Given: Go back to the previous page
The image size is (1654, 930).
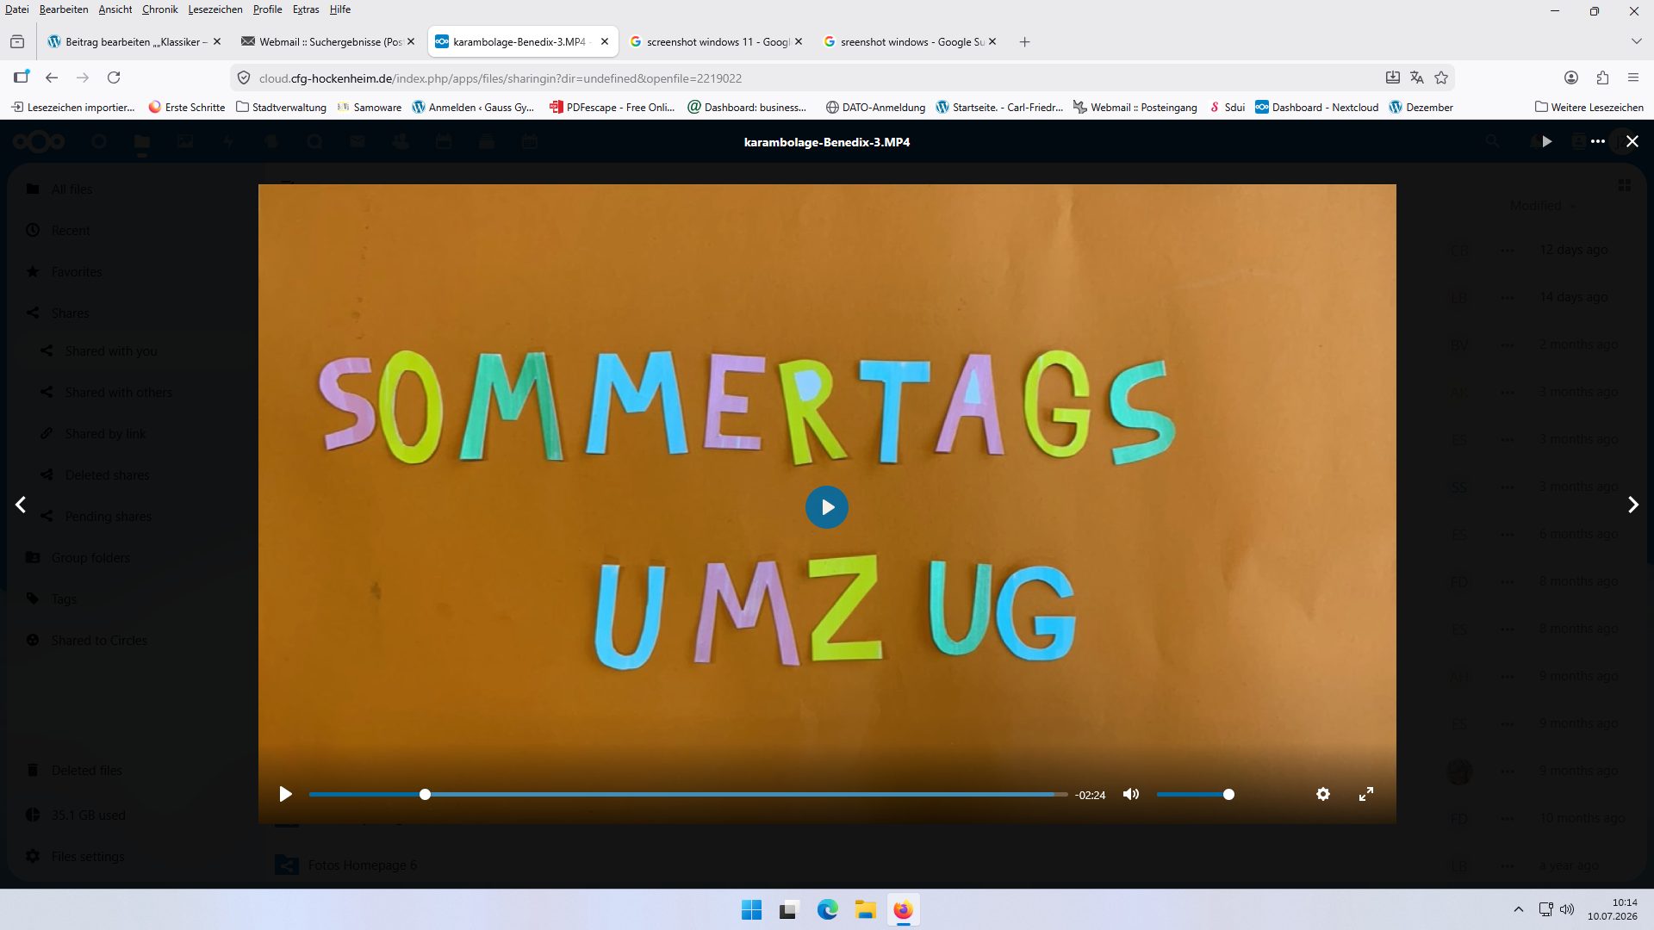Looking at the screenshot, I should (52, 77).
